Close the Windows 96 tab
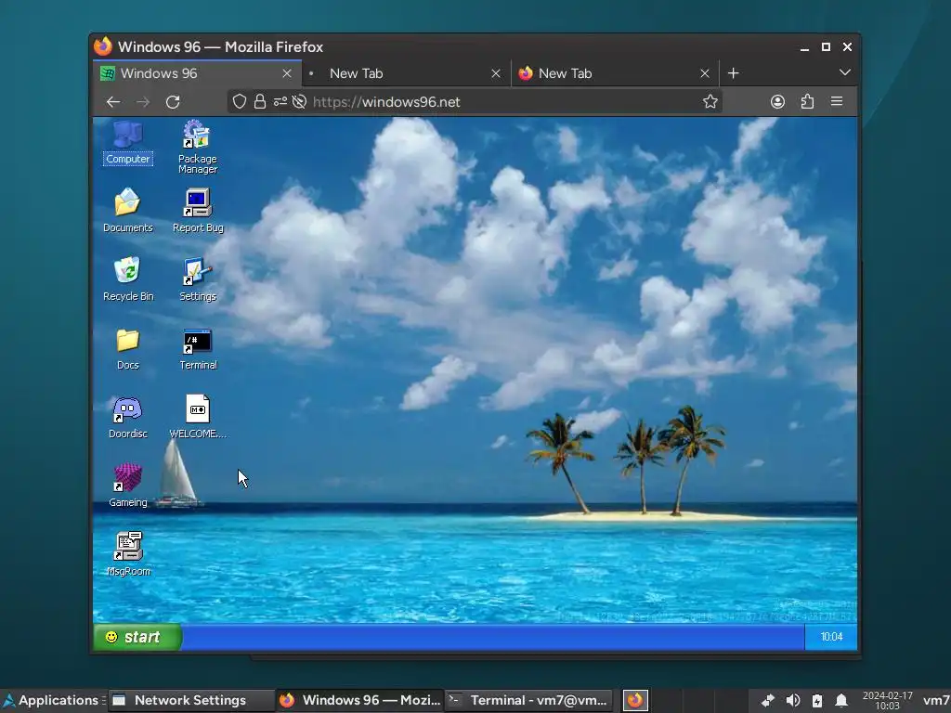 click(287, 73)
